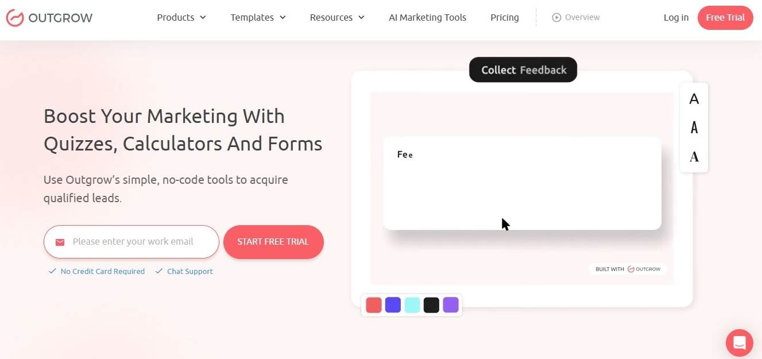Expand the Resources dropdown menu
Viewport: 762px width, 359px height.
[x=337, y=17]
